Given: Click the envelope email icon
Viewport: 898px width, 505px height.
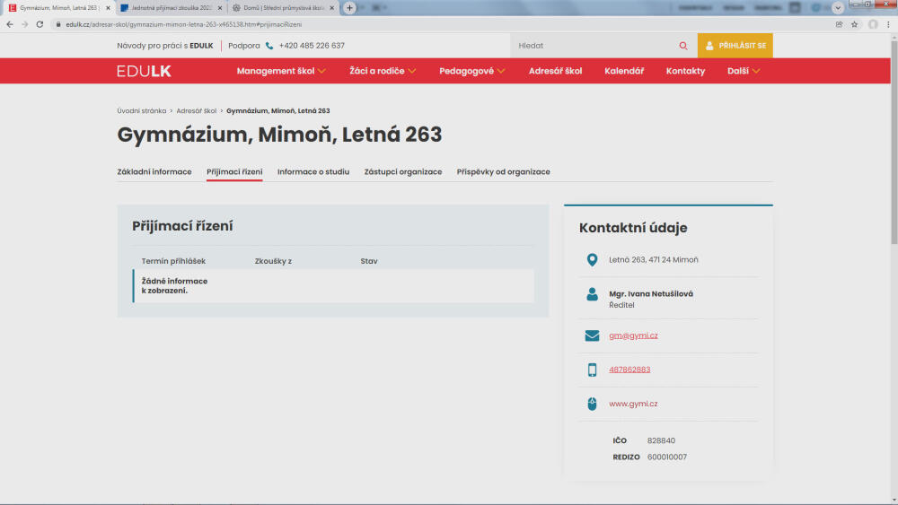Looking at the screenshot, I should point(592,335).
